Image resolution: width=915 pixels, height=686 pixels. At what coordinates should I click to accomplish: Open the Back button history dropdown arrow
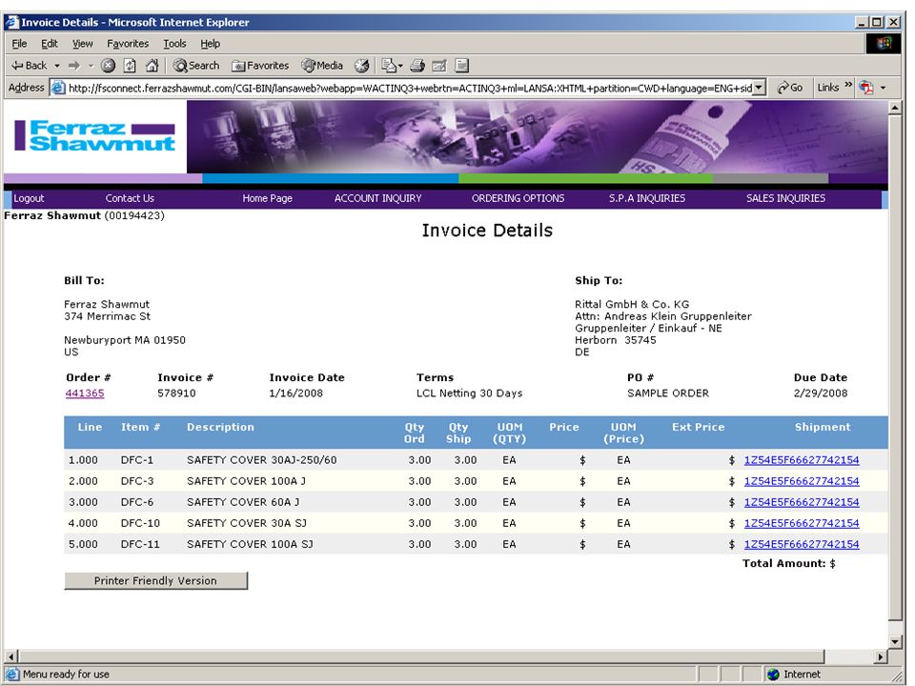click(57, 66)
